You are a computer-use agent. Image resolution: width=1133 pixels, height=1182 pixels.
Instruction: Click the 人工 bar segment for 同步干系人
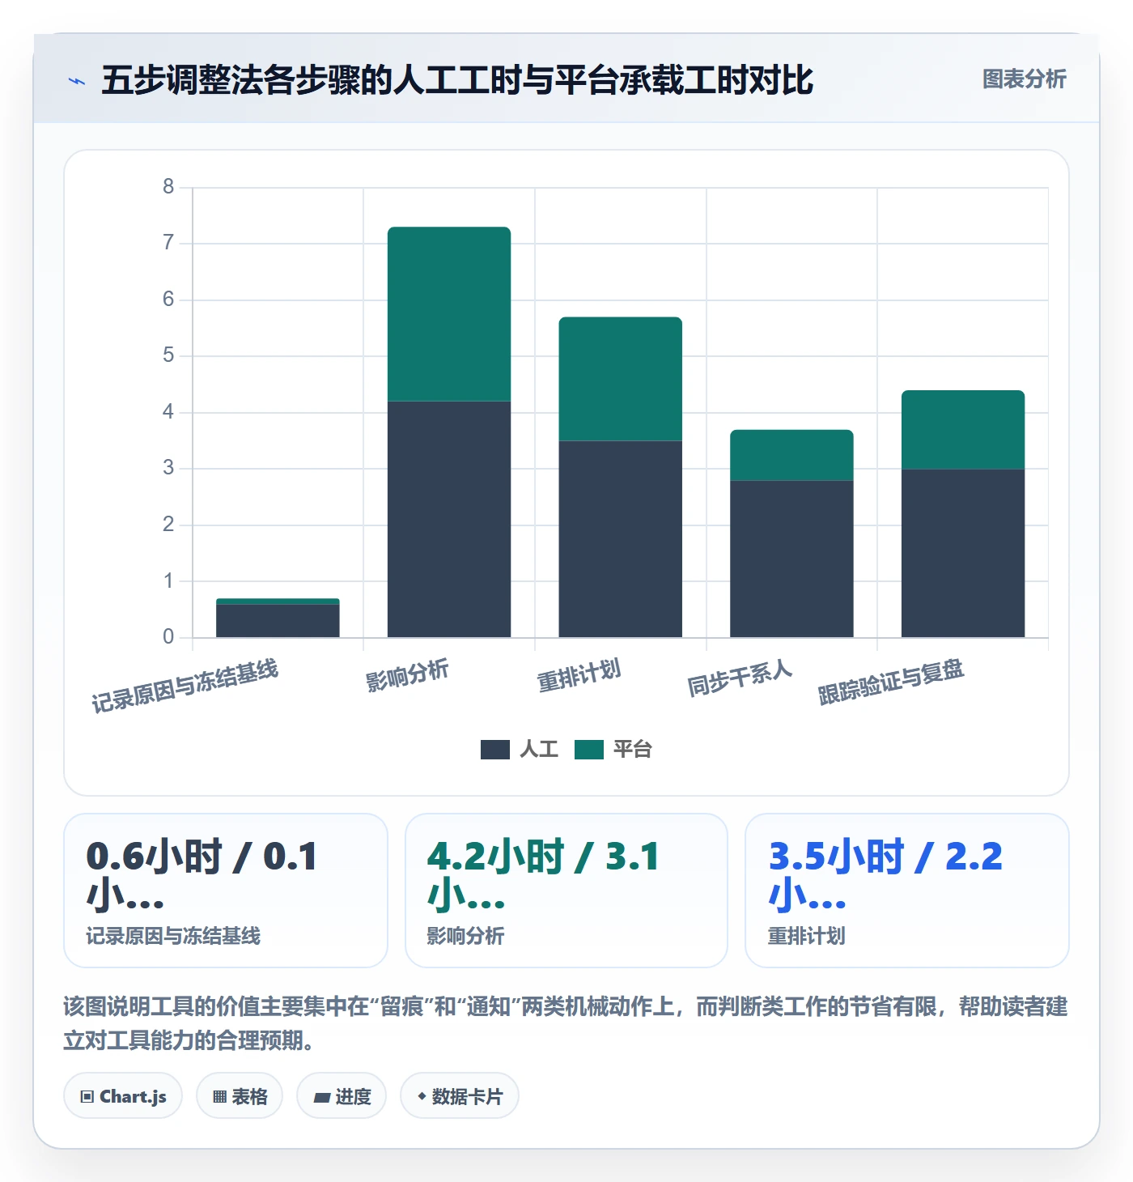point(791,559)
